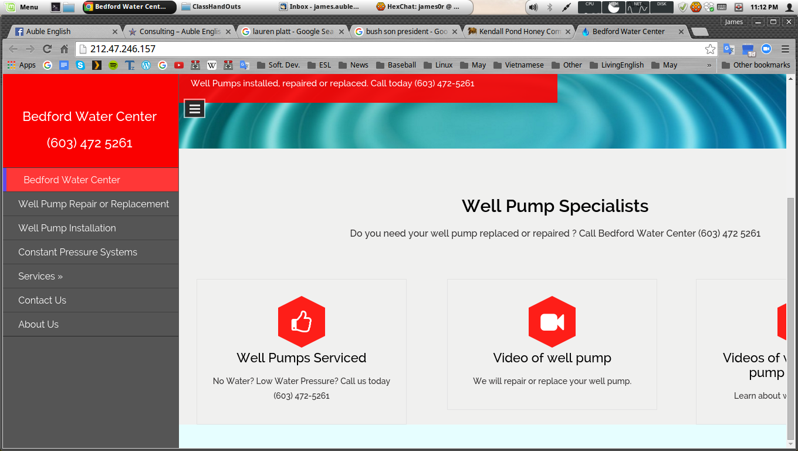Click the thumbs-up hexagon icon

(x=302, y=322)
